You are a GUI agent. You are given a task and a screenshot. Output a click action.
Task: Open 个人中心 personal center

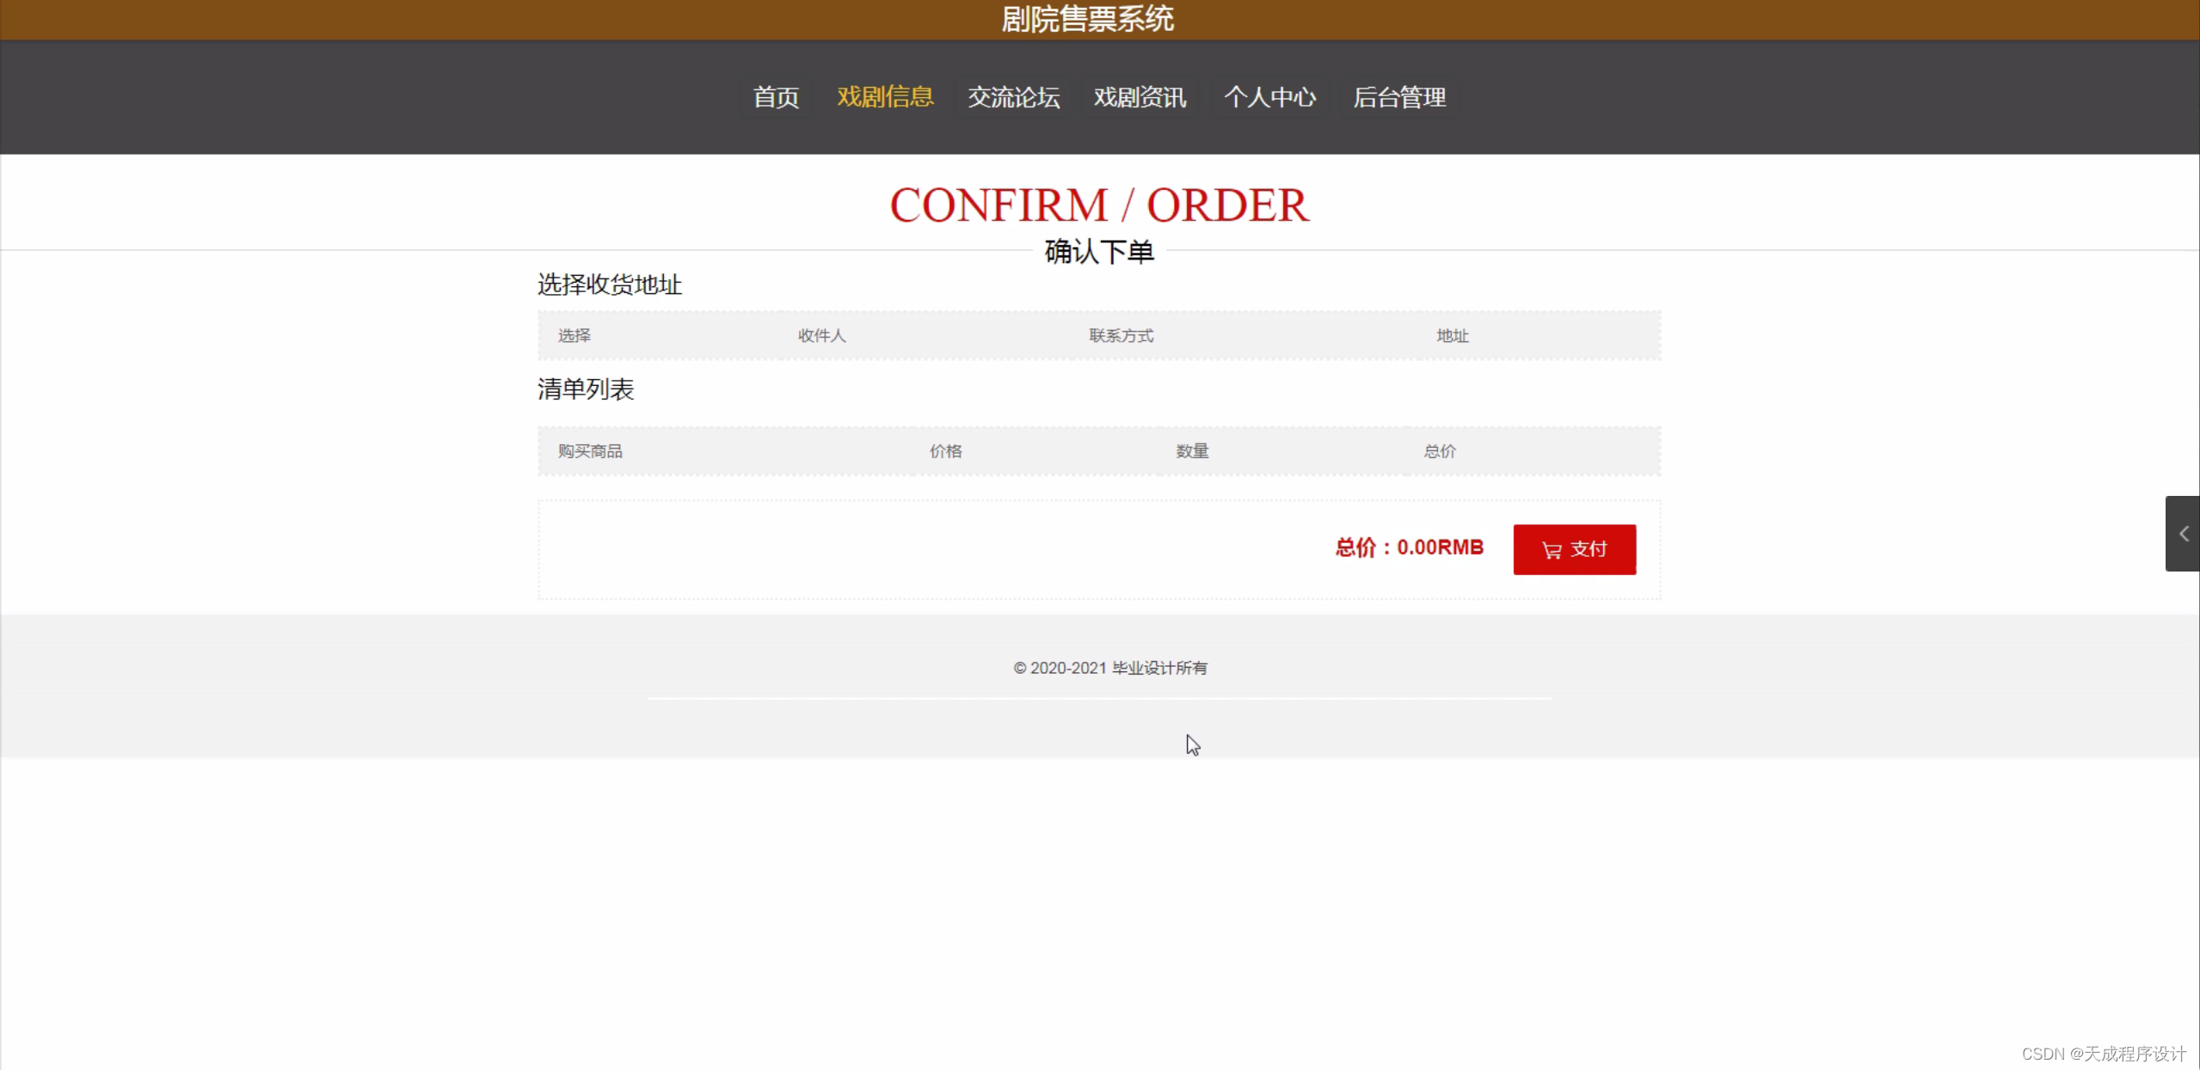pos(1269,97)
